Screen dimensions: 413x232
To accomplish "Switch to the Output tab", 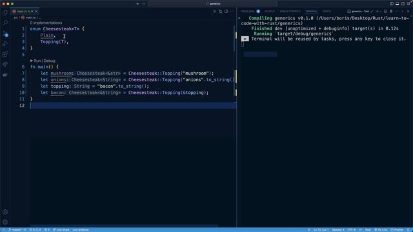I will (270, 12).
